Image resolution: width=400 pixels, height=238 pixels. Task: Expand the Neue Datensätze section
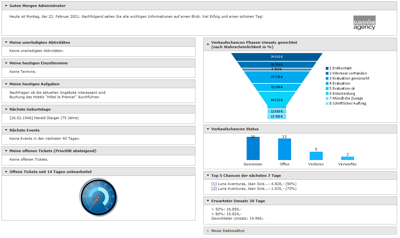pyautogui.click(x=208, y=231)
